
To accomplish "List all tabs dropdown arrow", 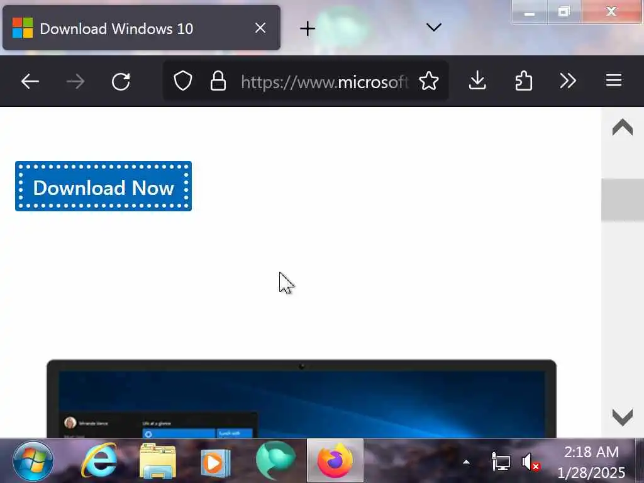I will (x=434, y=28).
